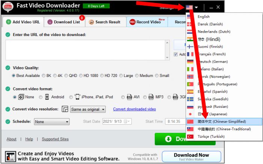This screenshot has width=263, height=164.
Task: Choose Türkçe (Turkish) language
Action: pyautogui.click(x=224, y=137)
